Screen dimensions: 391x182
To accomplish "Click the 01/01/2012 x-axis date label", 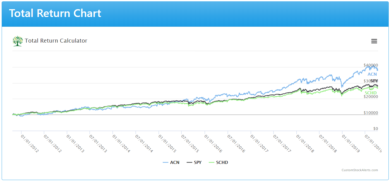I will coord(30,144).
